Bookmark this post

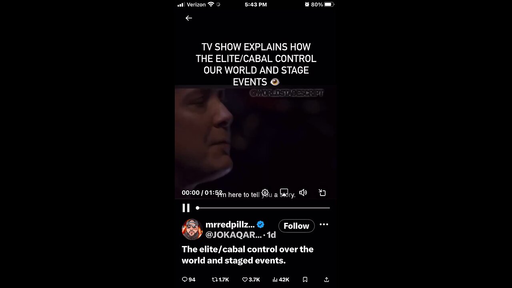(x=305, y=280)
